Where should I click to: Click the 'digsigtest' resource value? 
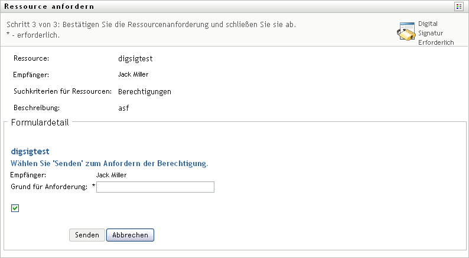pyautogui.click(x=135, y=59)
